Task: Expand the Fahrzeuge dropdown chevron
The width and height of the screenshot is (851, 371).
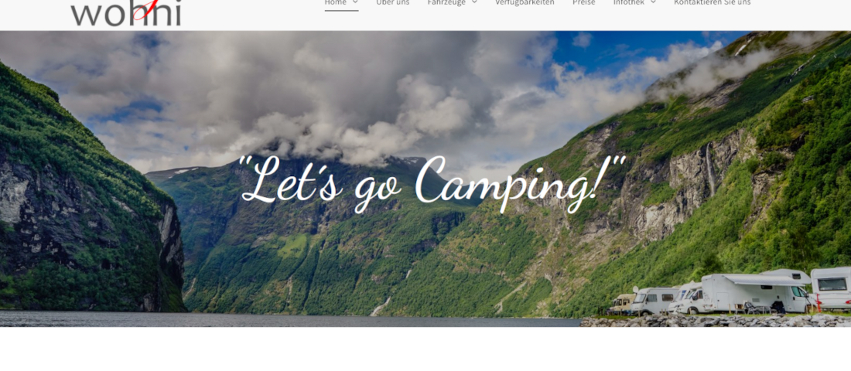Action: pyautogui.click(x=473, y=2)
